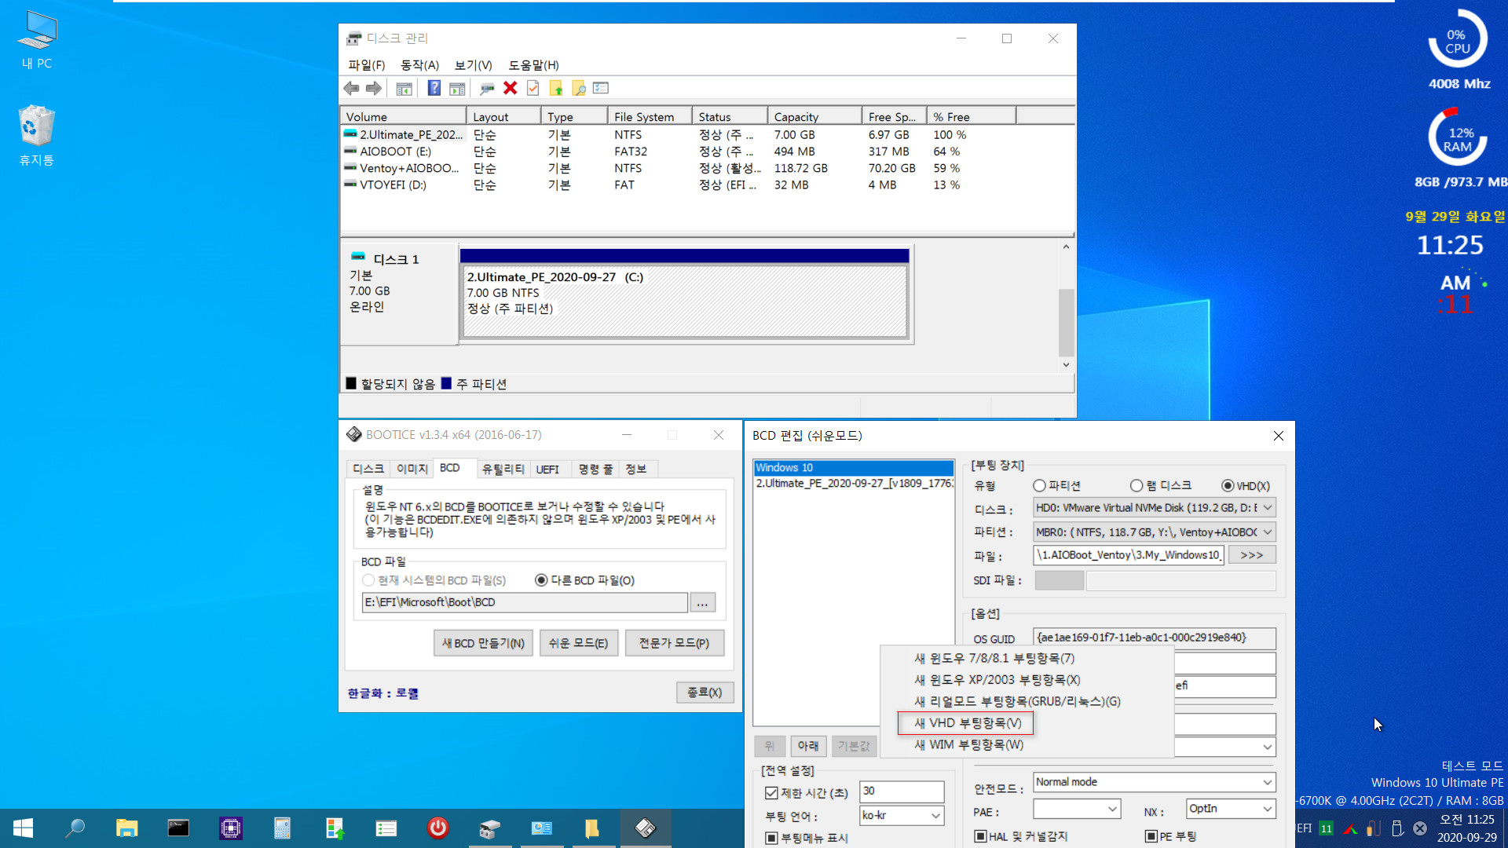This screenshot has width=1508, height=848.
Task: Expand the 디스크 HD0 VMware dropdown
Action: [1267, 508]
